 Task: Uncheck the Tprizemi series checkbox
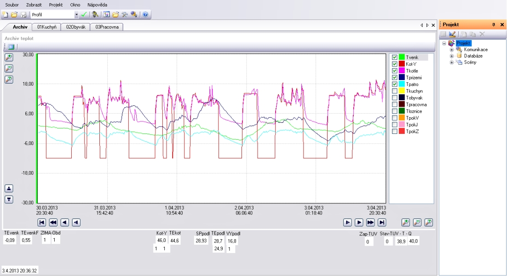pyautogui.click(x=394, y=78)
